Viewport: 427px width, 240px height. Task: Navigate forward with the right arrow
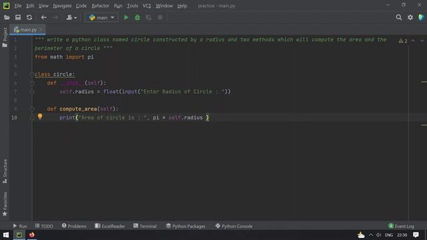tap(55, 18)
